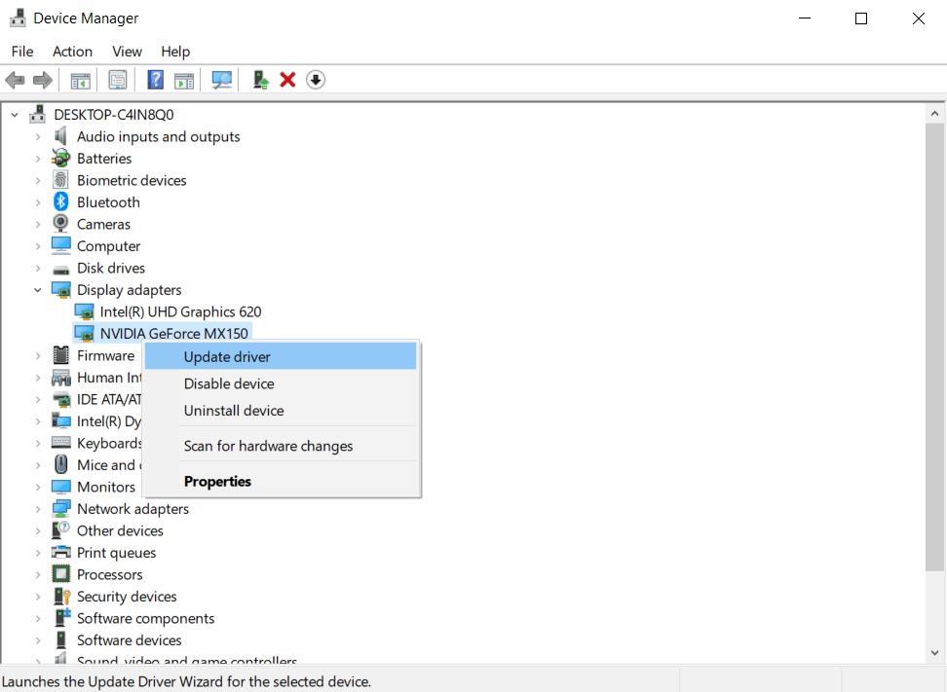Viewport: 947px width, 692px height.
Task: Click the Print queues printer icon
Action: 61,552
